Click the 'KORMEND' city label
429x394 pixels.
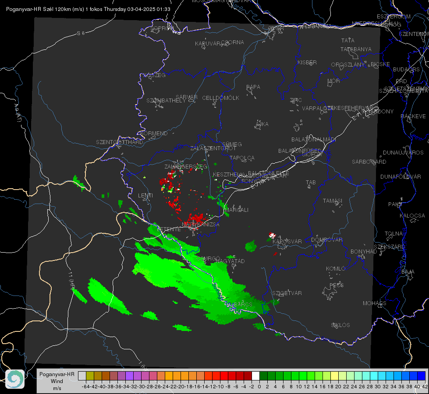coord(153,133)
